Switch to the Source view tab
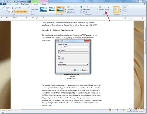Viewport: 147px width, 114px height. point(17,111)
